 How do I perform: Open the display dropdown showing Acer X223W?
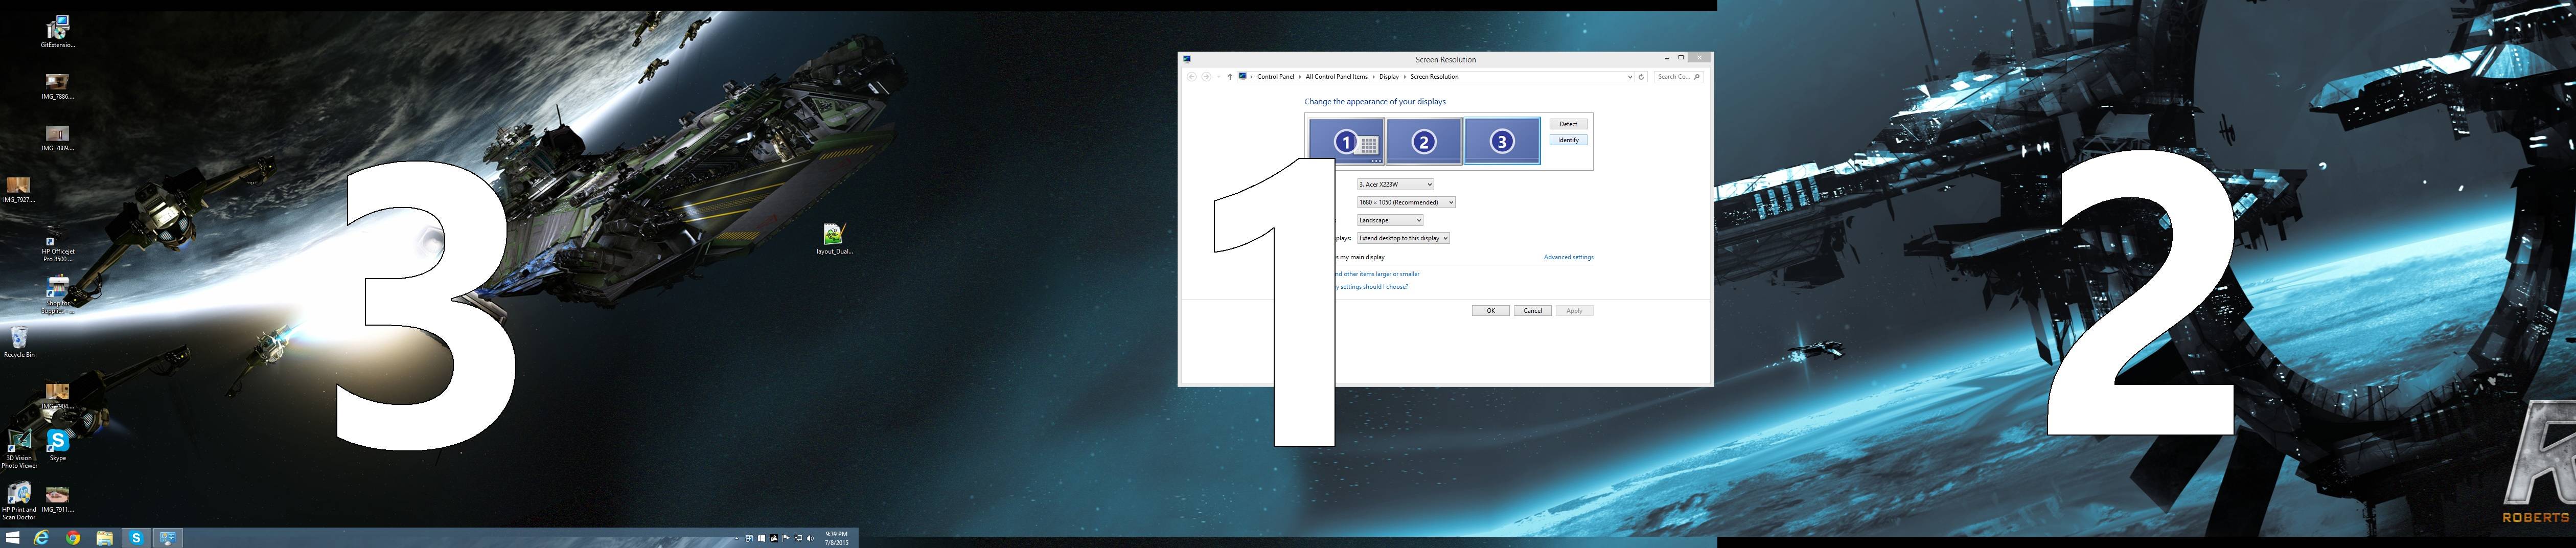pyautogui.click(x=1395, y=184)
